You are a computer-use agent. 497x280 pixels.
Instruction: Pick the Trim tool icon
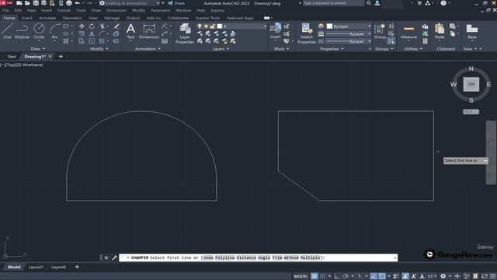(102, 26)
